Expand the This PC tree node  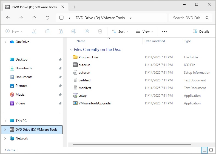pos(5,121)
